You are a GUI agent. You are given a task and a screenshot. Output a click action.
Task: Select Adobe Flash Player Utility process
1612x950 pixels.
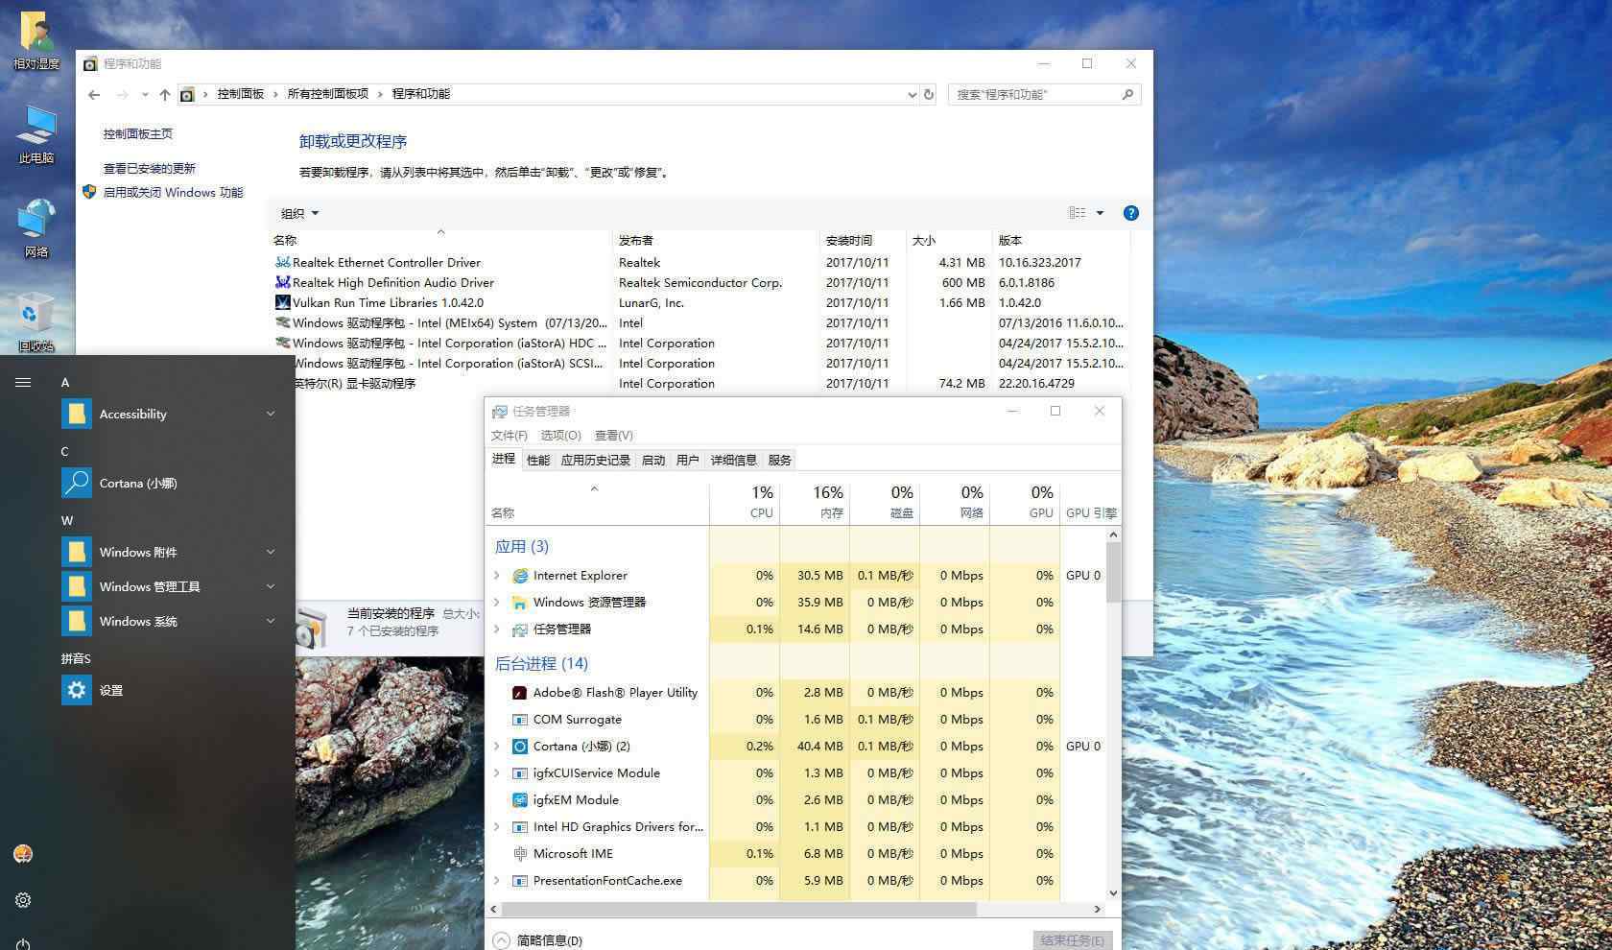point(615,693)
